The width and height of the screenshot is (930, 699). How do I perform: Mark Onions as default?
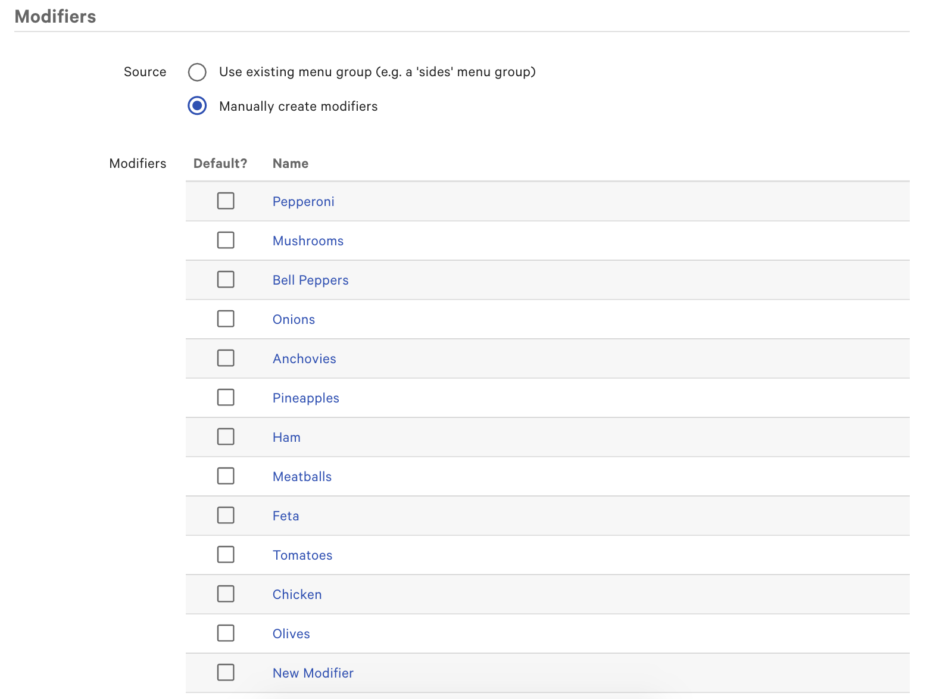pyautogui.click(x=226, y=319)
